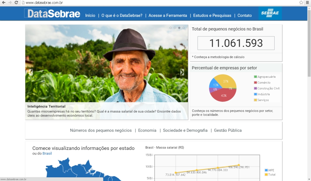This screenshot has height=181, width=311.
Task: Click the browser back arrow
Action: (x=4, y=2)
